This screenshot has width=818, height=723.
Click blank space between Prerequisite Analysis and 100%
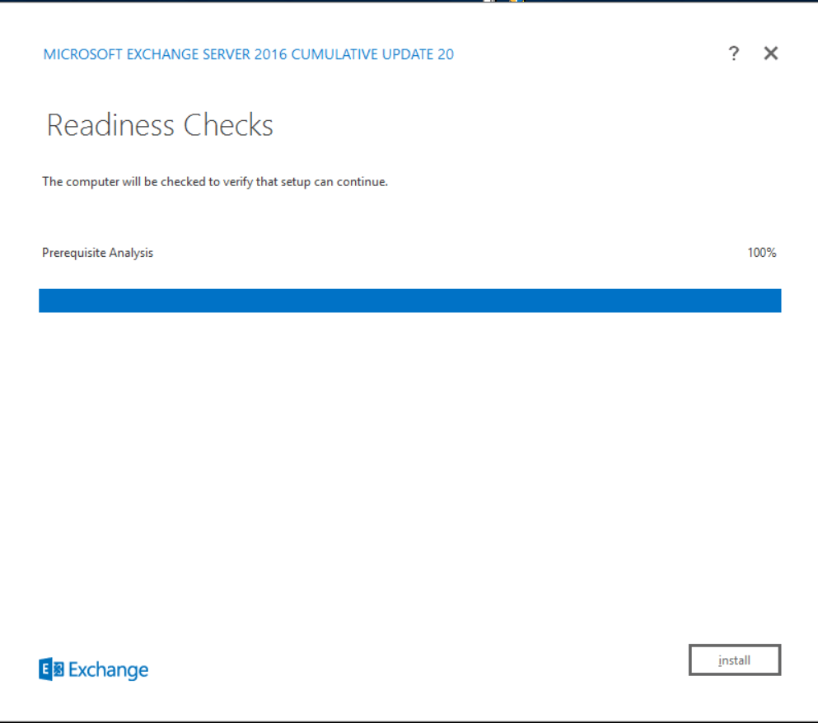tap(445, 253)
